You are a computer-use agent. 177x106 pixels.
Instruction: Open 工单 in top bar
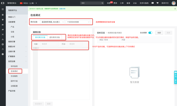122,3
